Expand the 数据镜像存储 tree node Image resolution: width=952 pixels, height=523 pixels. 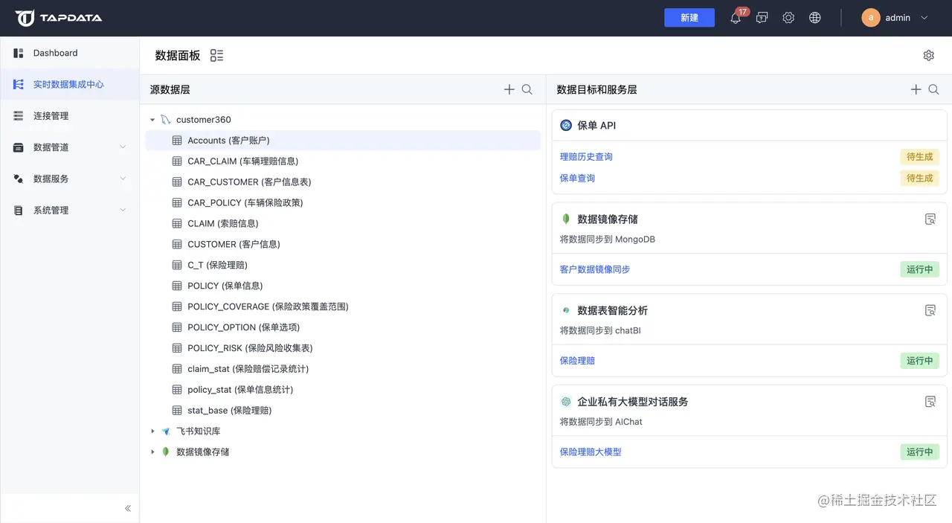coord(152,452)
